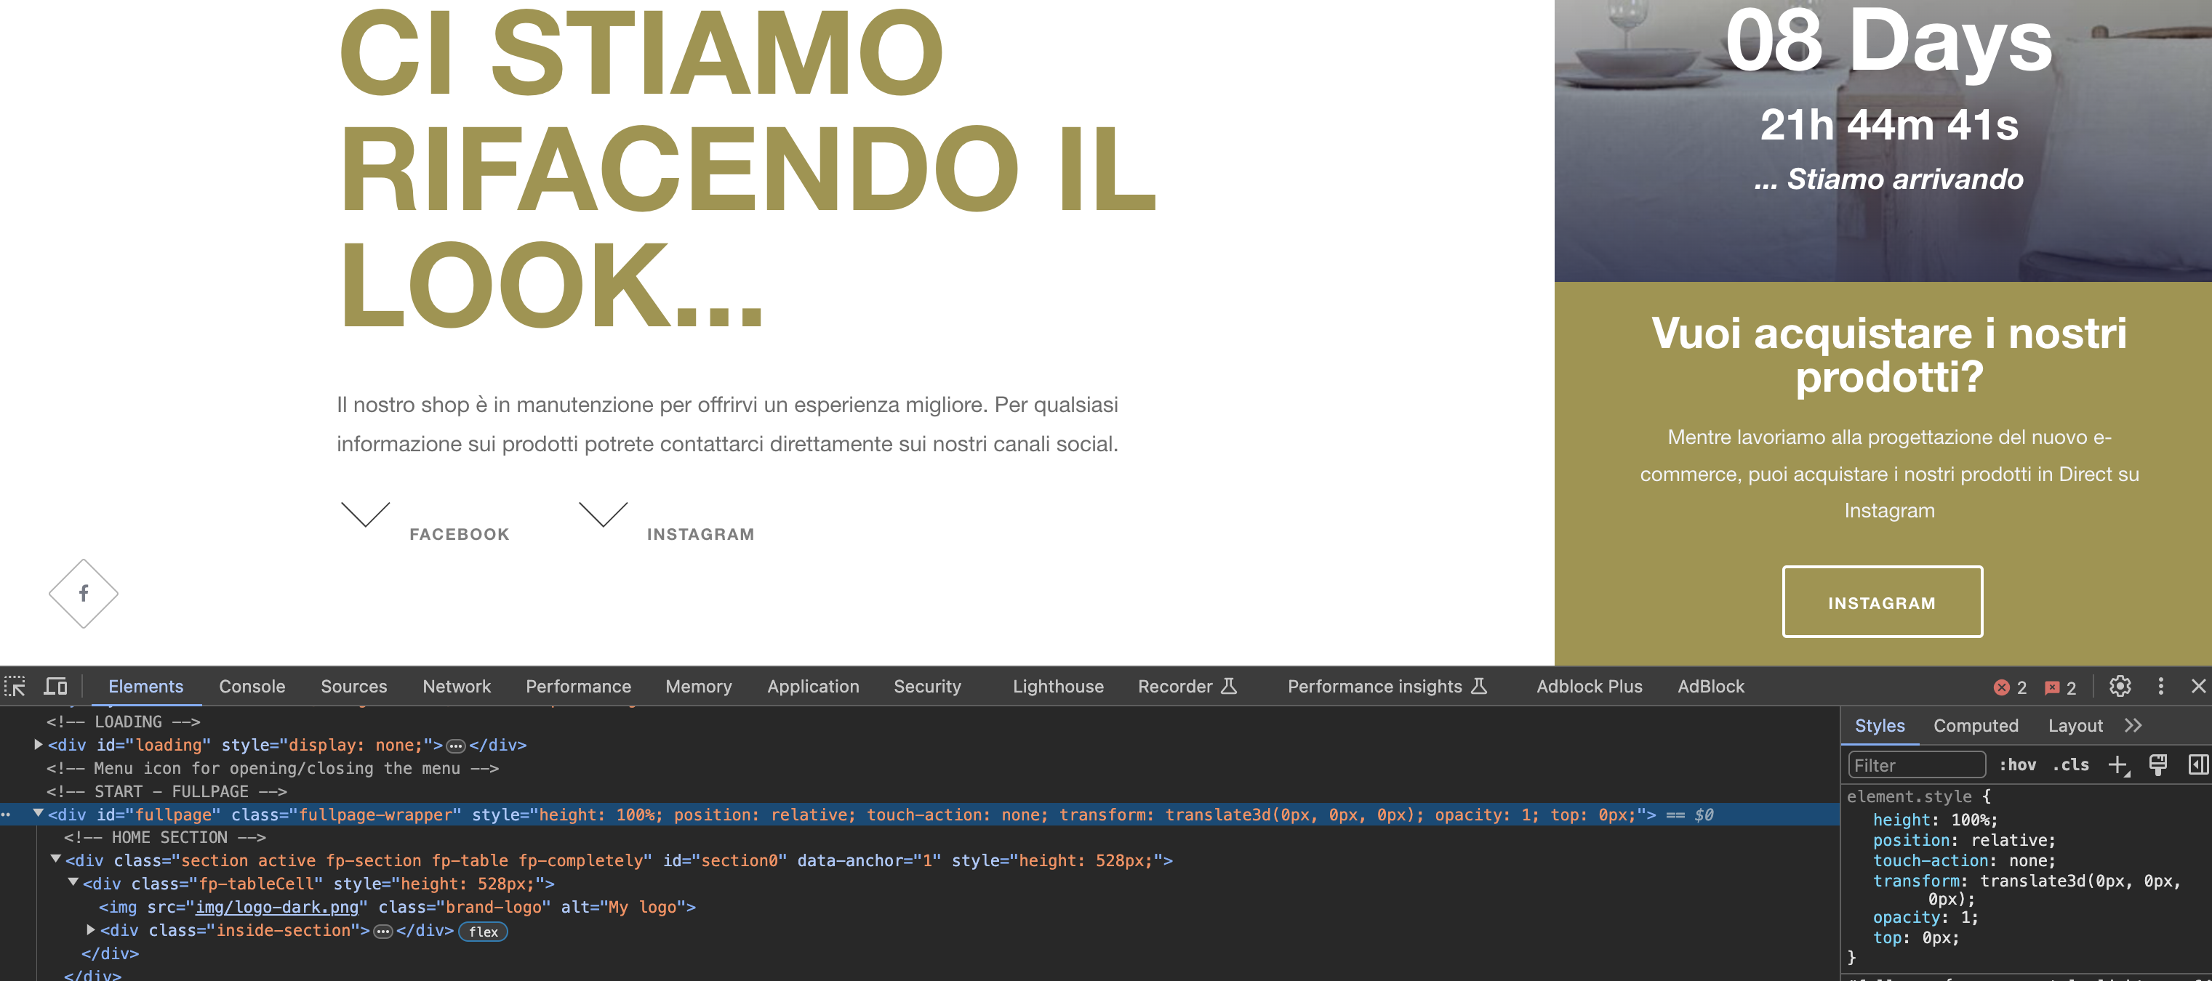This screenshot has width=2212, height=981.
Task: Click the new style rule plus icon
Action: tap(2119, 764)
